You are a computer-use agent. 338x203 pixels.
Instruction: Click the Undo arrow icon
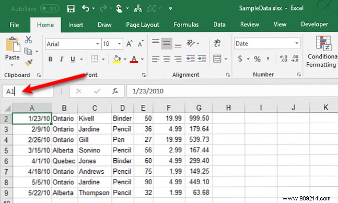[86, 8]
